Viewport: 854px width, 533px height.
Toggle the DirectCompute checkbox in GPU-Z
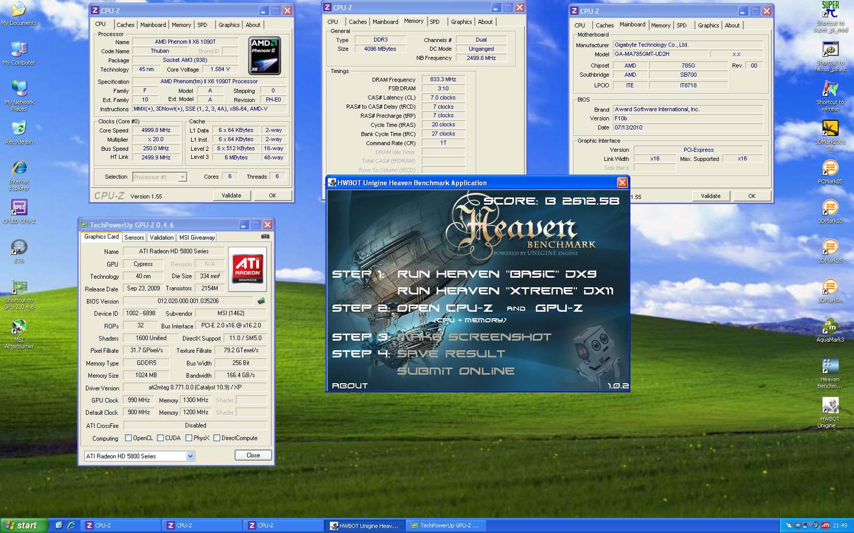(217, 438)
